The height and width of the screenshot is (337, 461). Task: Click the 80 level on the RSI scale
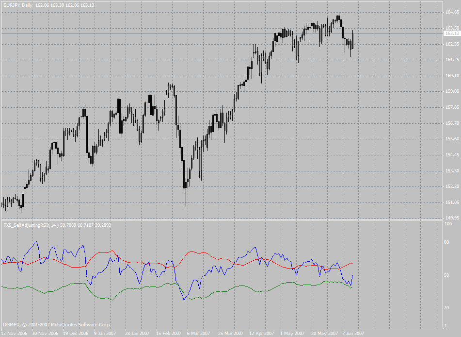[446, 242]
